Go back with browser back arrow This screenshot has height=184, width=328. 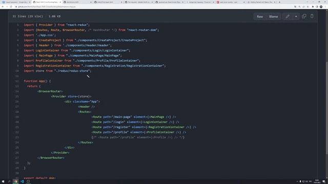[x=3, y=7]
